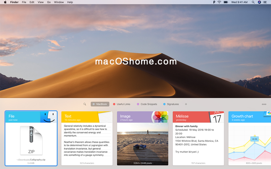The image size is (271, 169).
Task: Click the Paste app menu bar icon
Action: point(214,2)
